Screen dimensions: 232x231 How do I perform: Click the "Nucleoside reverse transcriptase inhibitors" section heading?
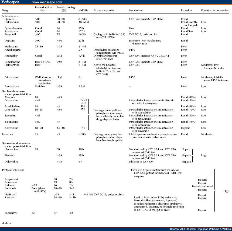tap(16, 93)
